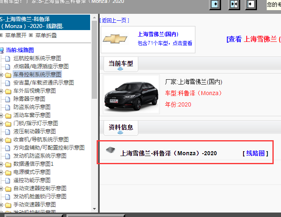The height and width of the screenshot is (217, 281).
Task: Expand 车外后视镜示意图 tree node
Action: tap(1, 91)
